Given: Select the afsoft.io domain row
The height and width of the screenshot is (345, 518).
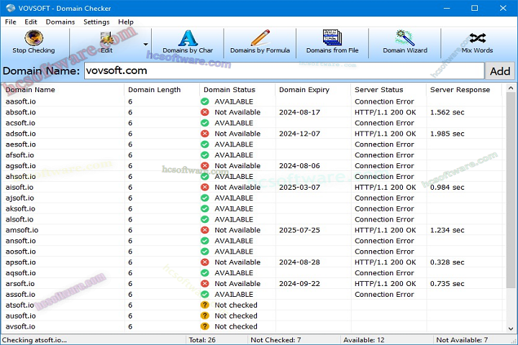Looking at the screenshot, I should pos(254,155).
